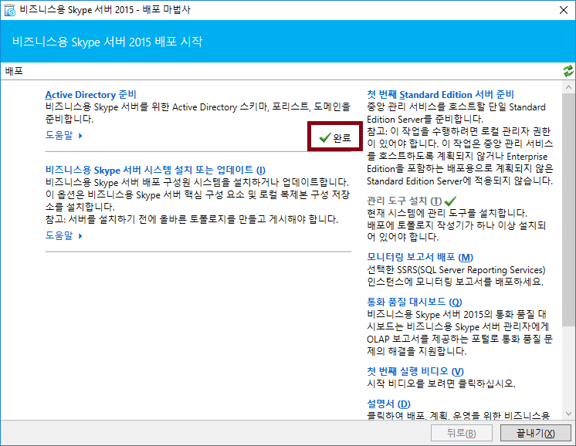Expand 도움말 under Active Directory 준비

pyautogui.click(x=63, y=135)
